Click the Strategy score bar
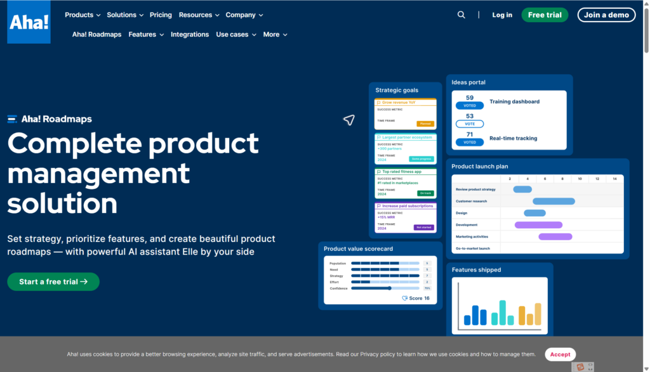 [x=385, y=276]
